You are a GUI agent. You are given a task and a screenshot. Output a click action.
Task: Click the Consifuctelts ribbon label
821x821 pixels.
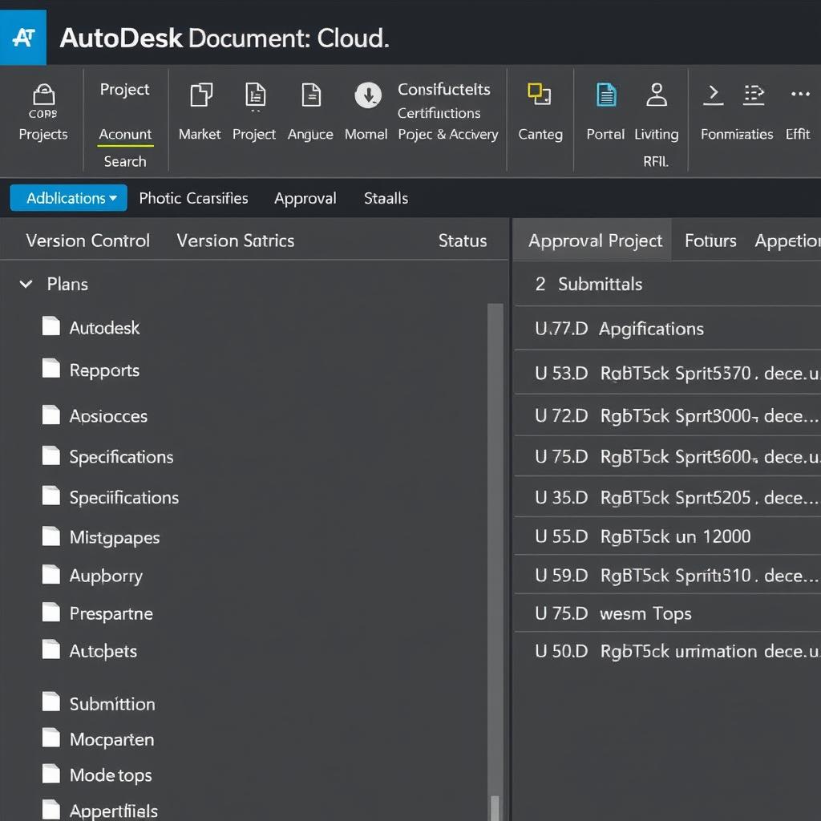(x=444, y=90)
